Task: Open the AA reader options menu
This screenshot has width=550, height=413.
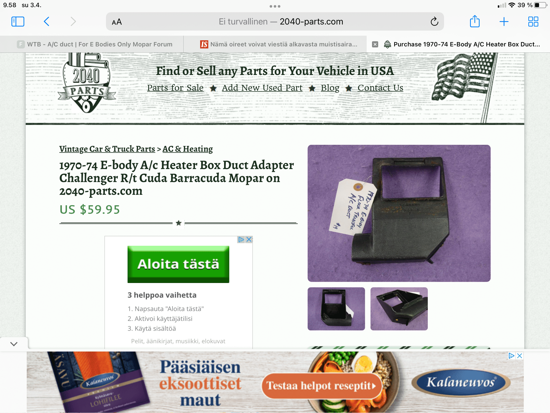Action: pyautogui.click(x=117, y=22)
